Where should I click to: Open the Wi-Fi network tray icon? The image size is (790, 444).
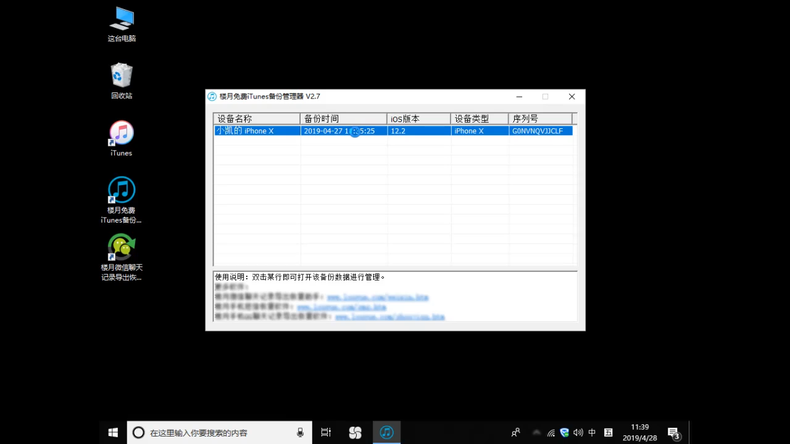coord(551,433)
